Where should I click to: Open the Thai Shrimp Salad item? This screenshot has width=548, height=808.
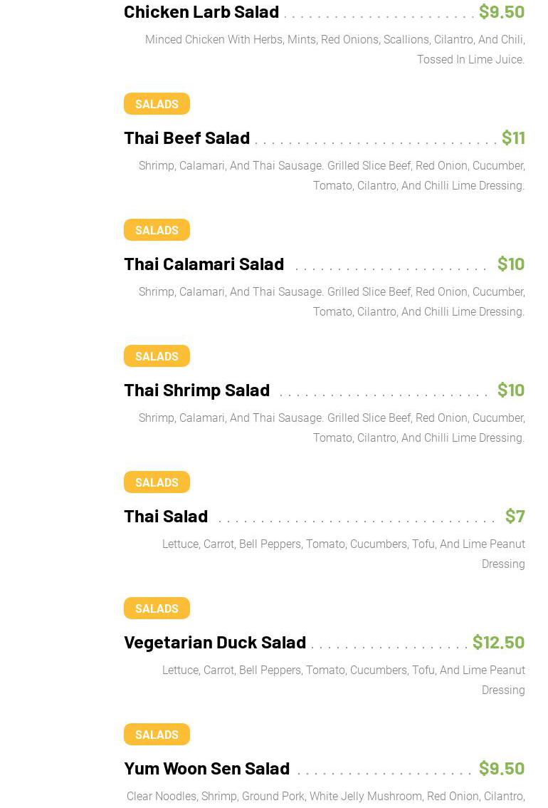click(x=196, y=390)
